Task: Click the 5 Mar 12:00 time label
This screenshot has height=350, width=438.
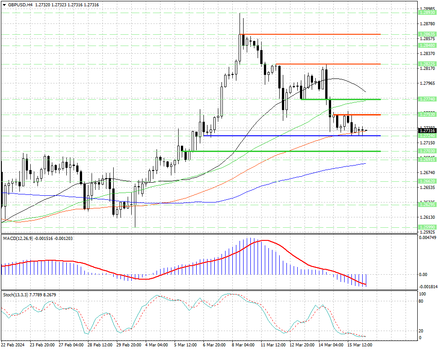Action: (x=185, y=345)
